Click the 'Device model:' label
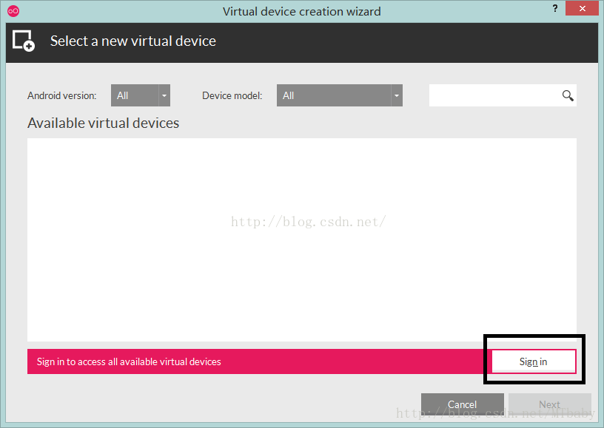The width and height of the screenshot is (604, 428). (232, 95)
